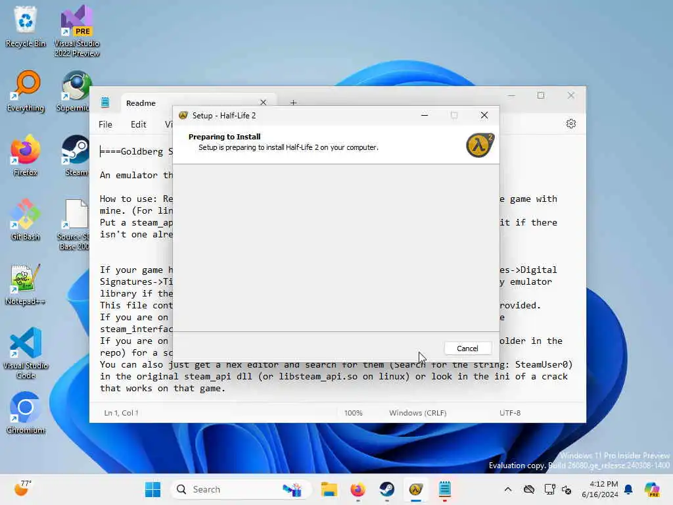Open the Everything search shortcut
Image resolution: width=673 pixels, height=505 pixels.
click(26, 91)
